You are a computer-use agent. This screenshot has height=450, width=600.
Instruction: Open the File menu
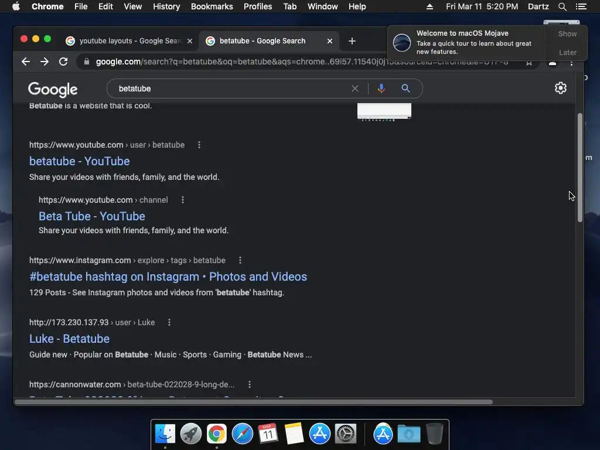(81, 6)
